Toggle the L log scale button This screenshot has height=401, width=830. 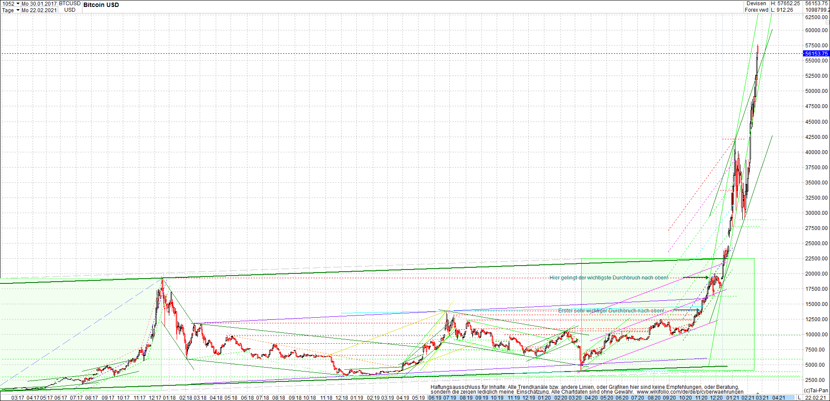click(x=799, y=398)
